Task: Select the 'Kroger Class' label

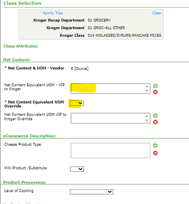Action: click(x=72, y=35)
